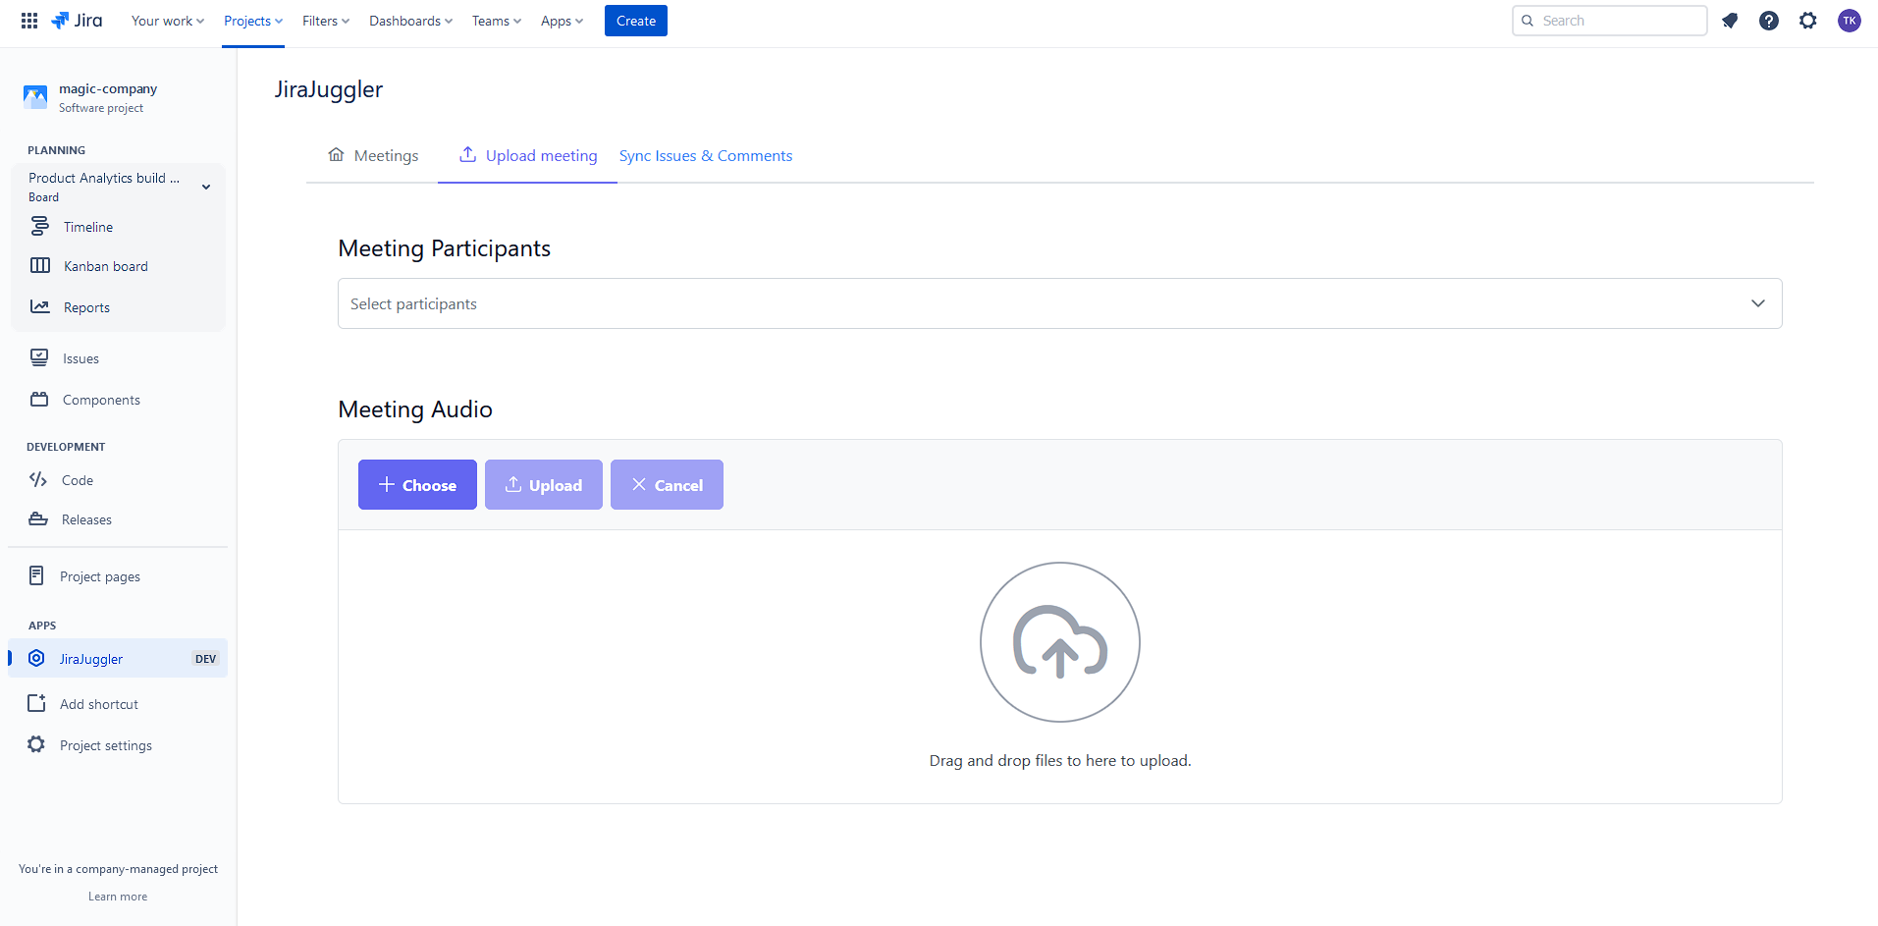Image resolution: width=1878 pixels, height=926 pixels.
Task: Switch to Sync Issues & Comments tab
Action: pyautogui.click(x=706, y=155)
